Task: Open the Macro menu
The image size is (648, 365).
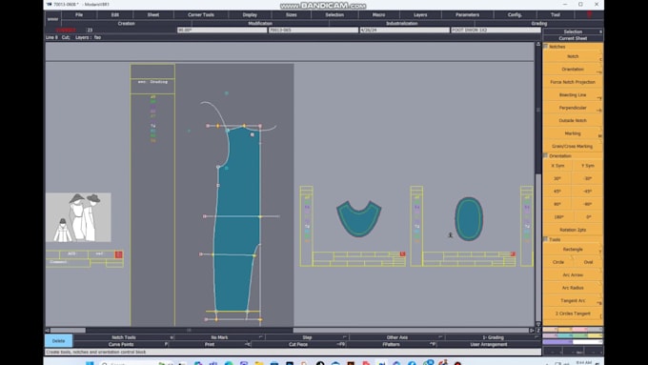Action: [x=378, y=14]
